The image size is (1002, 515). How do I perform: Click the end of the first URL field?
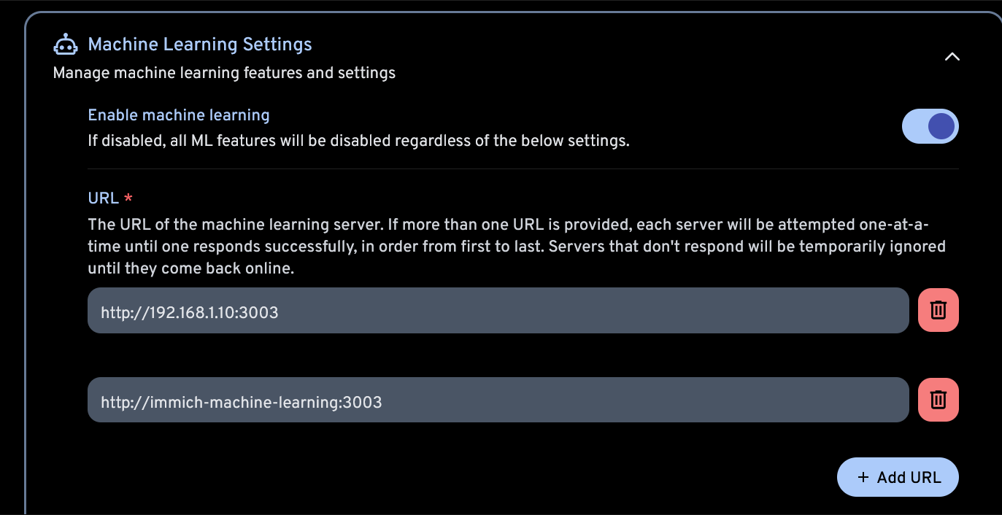tap(876, 311)
